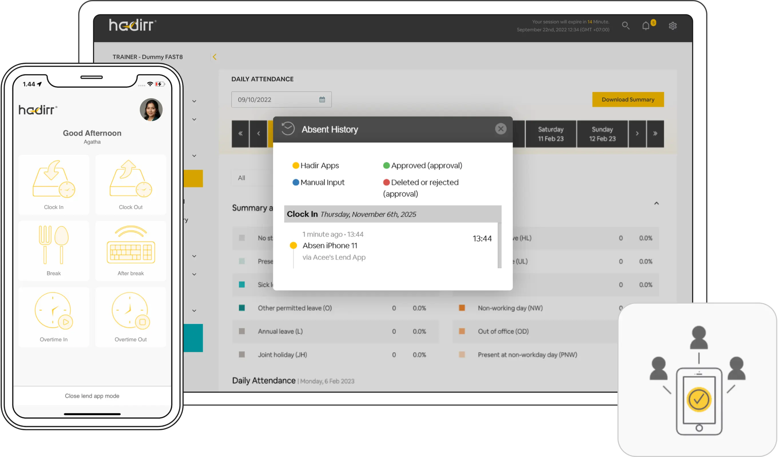Click the search magnifier icon

point(626,26)
